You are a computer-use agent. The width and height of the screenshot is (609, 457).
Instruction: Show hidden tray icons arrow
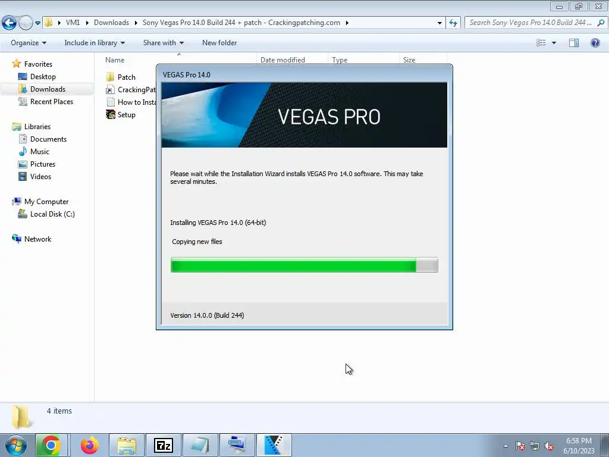pyautogui.click(x=506, y=446)
